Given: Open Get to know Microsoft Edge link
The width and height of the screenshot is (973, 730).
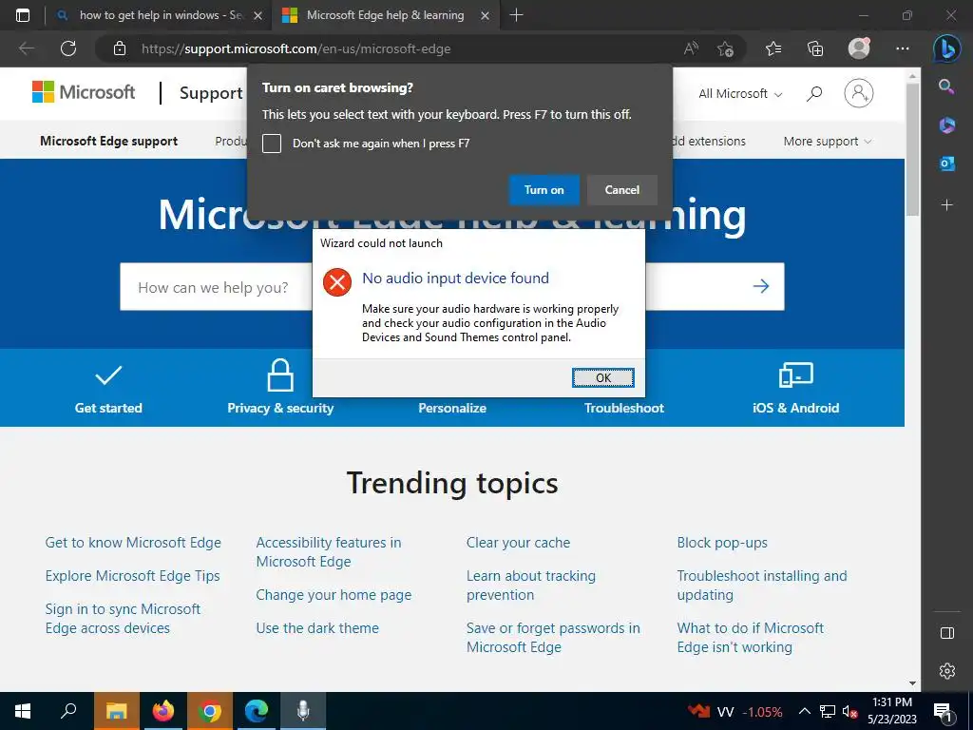Looking at the screenshot, I should (133, 543).
